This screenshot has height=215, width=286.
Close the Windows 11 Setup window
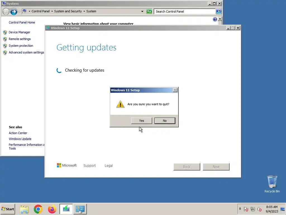tap(238, 28)
